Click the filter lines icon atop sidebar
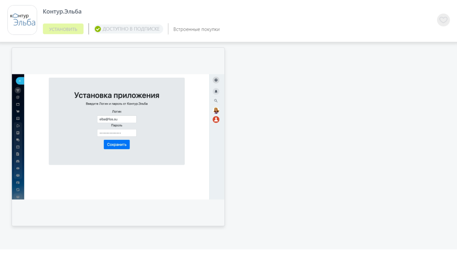The image size is (457, 260). 18,90
